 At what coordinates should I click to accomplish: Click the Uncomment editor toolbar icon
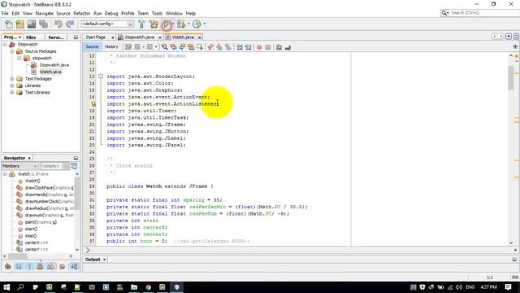click(x=288, y=47)
